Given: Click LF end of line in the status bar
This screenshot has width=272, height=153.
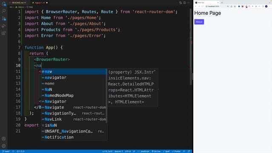Looking at the screenshot, I should pyautogui.click(x=134, y=151).
